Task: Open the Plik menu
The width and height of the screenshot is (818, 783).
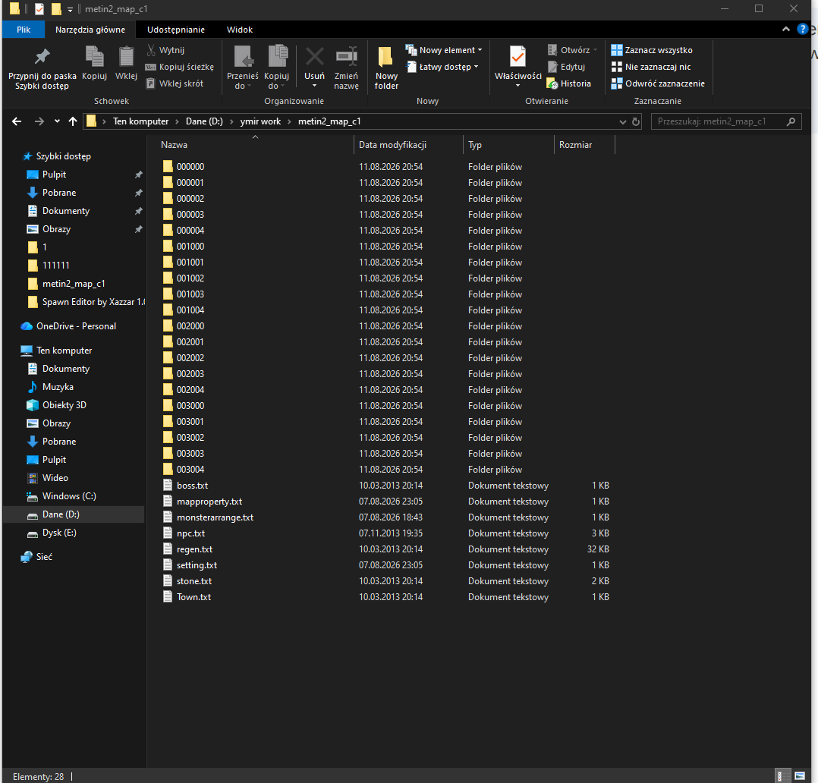Action: (x=24, y=30)
